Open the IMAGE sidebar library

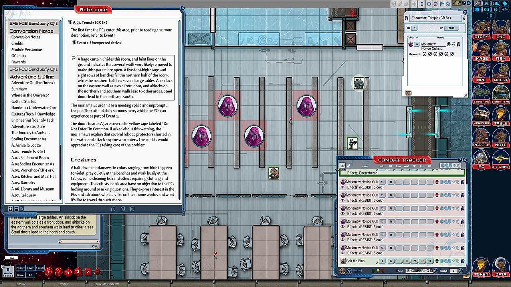pos(481,51)
